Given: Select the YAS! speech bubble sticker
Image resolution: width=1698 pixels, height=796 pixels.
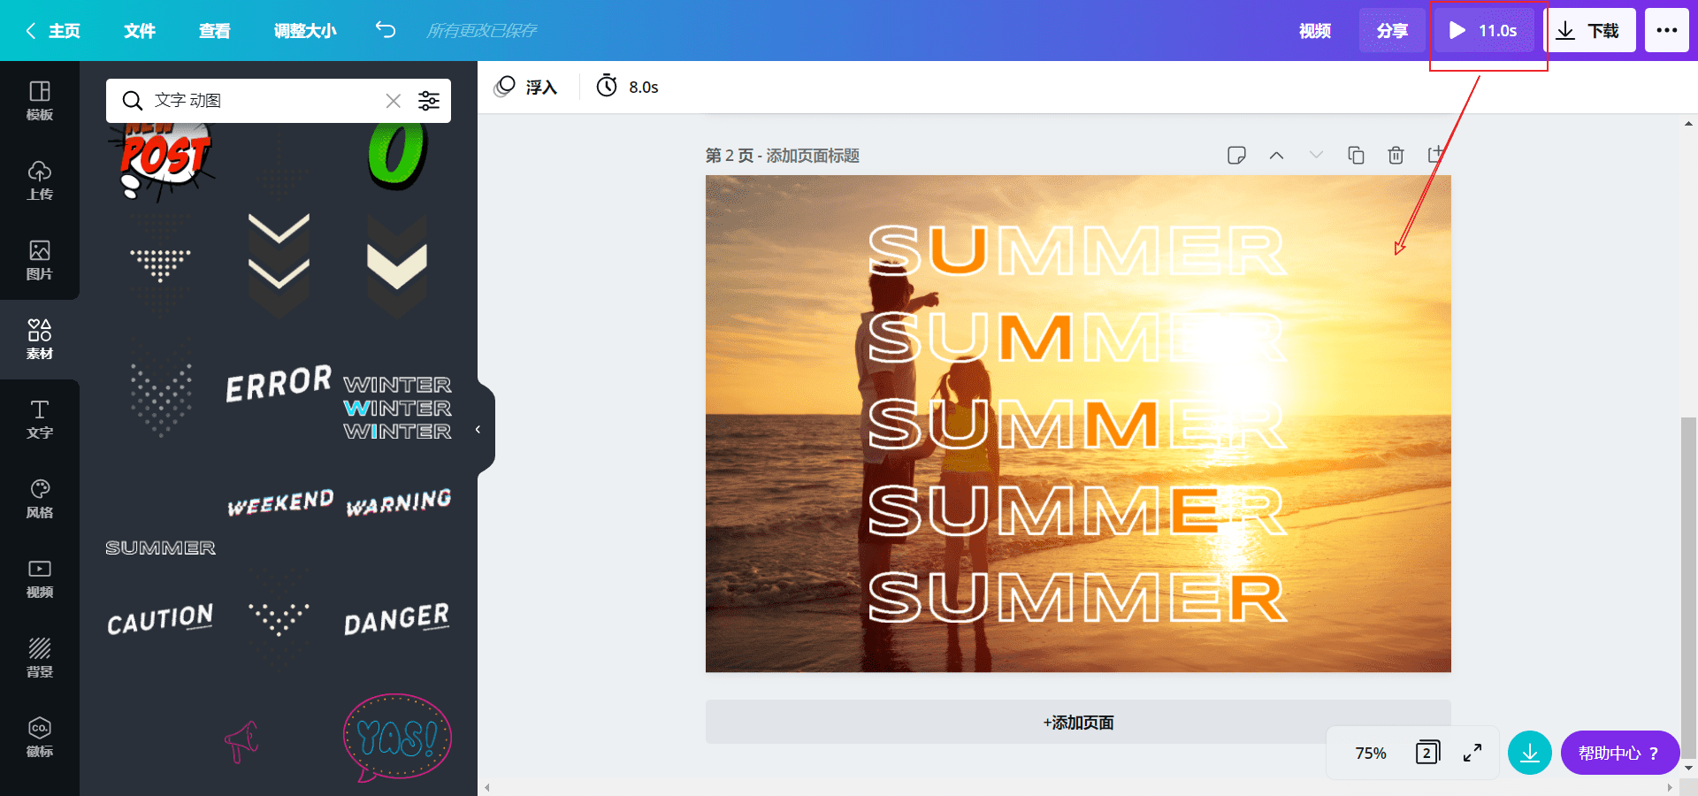Looking at the screenshot, I should [x=397, y=739].
